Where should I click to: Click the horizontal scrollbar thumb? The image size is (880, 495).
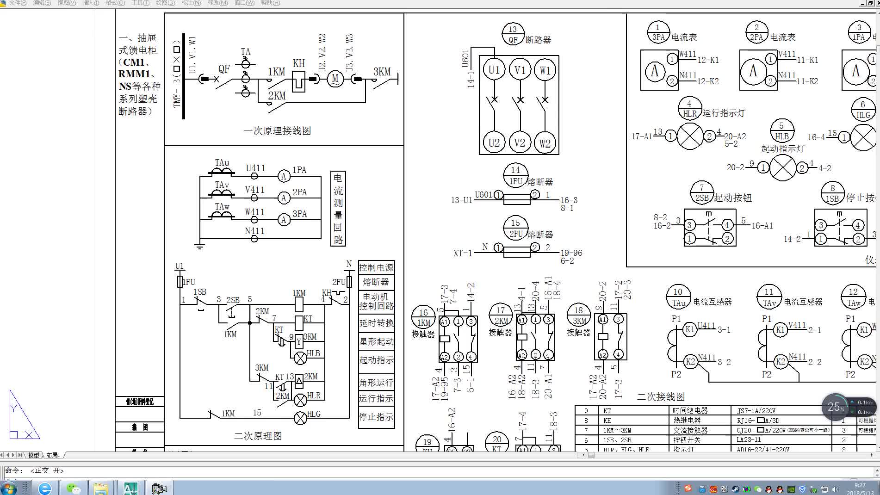[591, 455]
